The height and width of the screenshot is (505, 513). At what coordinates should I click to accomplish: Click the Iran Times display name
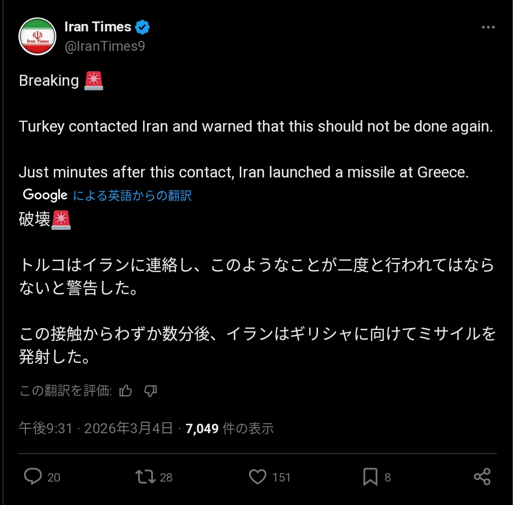[x=98, y=26]
